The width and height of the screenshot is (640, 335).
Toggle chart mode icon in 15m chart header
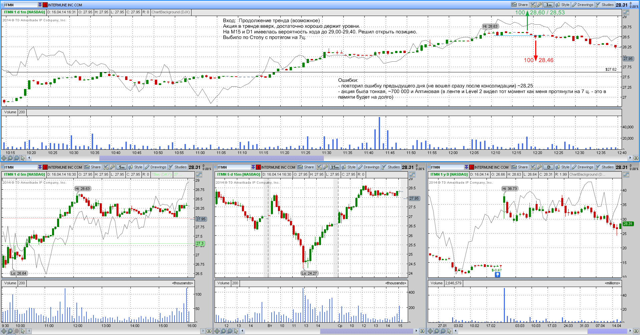[x=412, y=174]
